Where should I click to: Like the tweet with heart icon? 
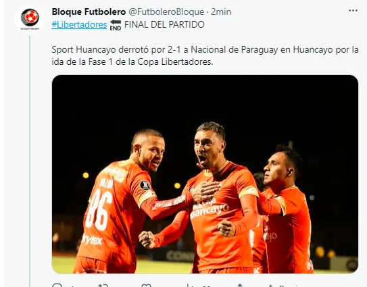[147, 285]
